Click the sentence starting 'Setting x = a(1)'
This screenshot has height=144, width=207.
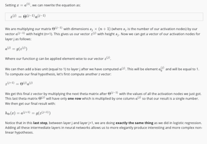tap(43, 5)
